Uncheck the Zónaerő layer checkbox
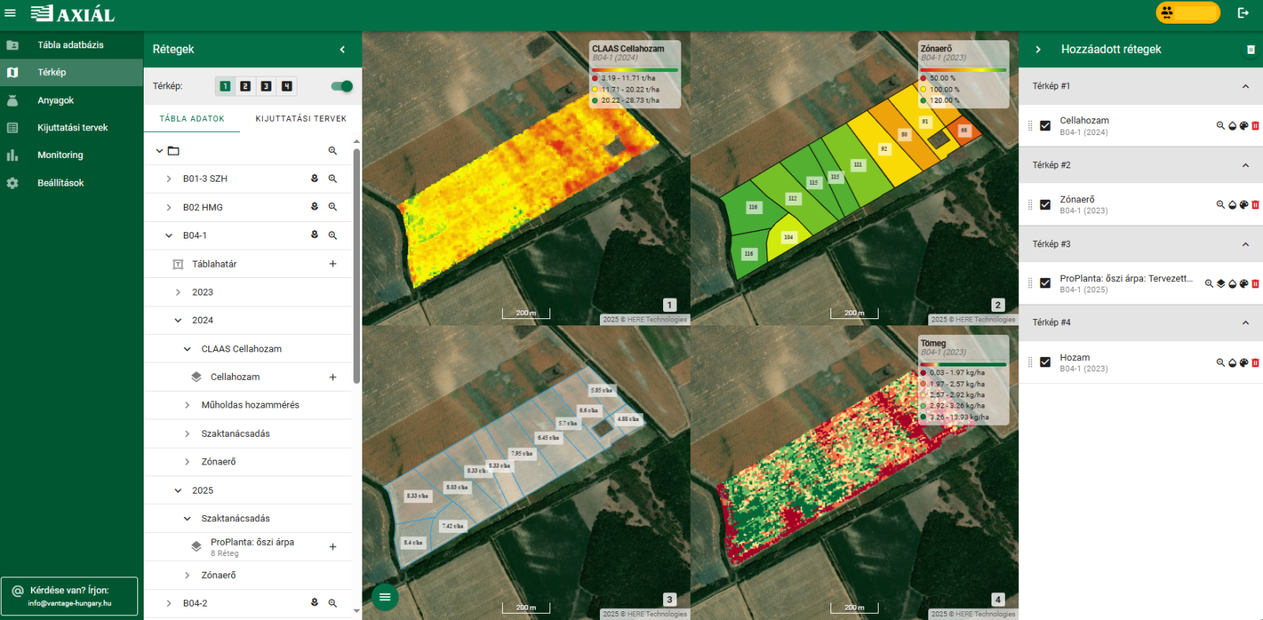The height and width of the screenshot is (620, 1263). point(1045,205)
